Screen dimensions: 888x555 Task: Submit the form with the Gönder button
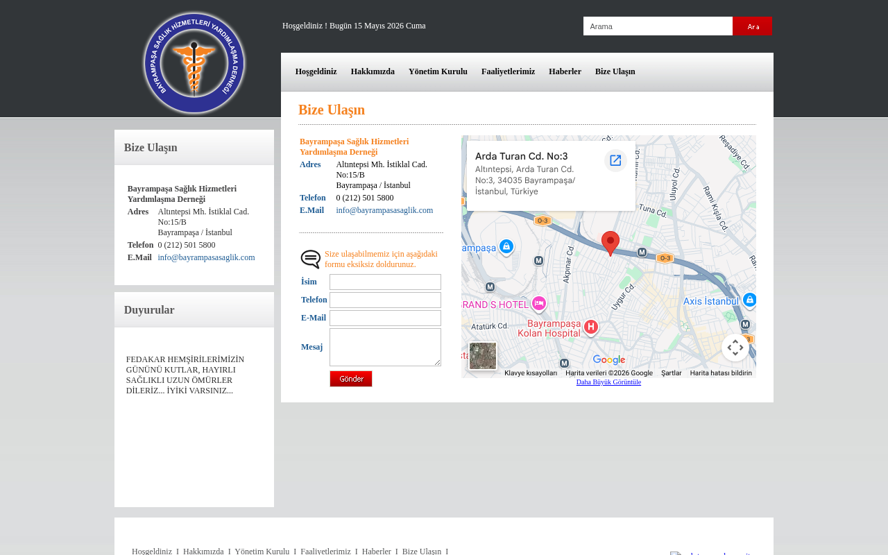[x=351, y=379]
